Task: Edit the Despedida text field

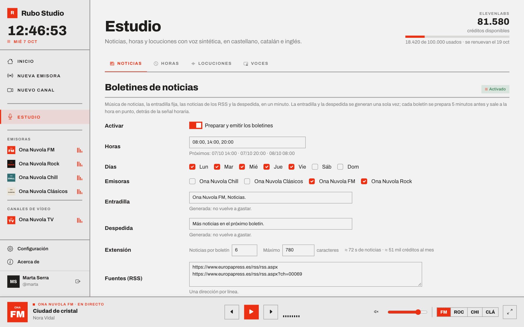Action: point(271,224)
